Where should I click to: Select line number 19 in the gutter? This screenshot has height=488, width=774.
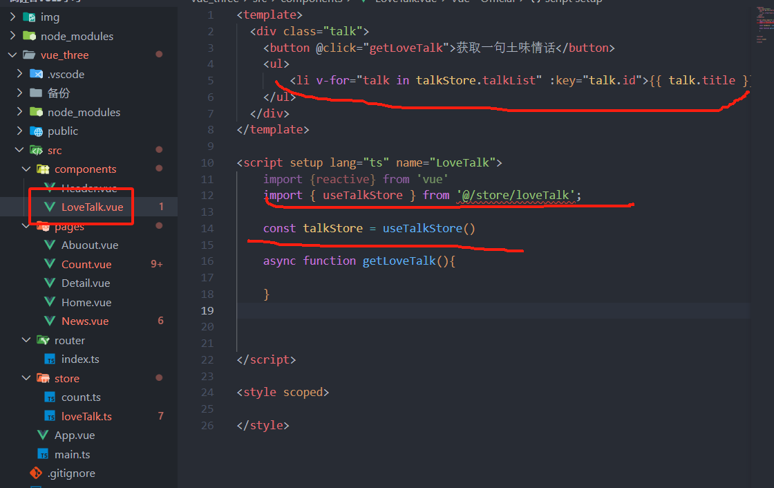[207, 310]
